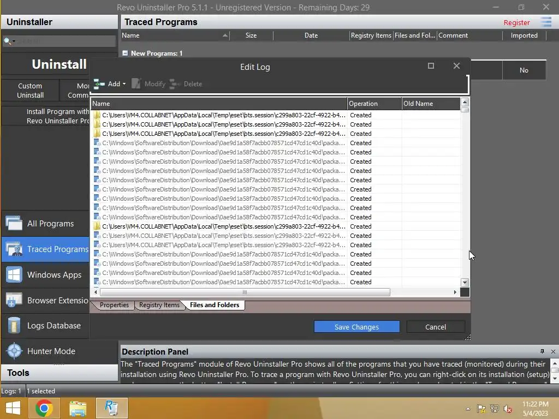Click the Edit Log list scroll down arrow
Screen dimensions: 559x419
pyautogui.click(x=465, y=283)
